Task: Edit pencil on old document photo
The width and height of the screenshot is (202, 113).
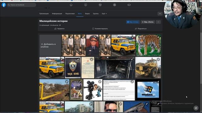Action: pos(92,59)
